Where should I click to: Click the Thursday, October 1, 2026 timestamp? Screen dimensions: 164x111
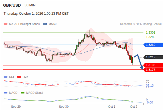click(x=36, y=14)
